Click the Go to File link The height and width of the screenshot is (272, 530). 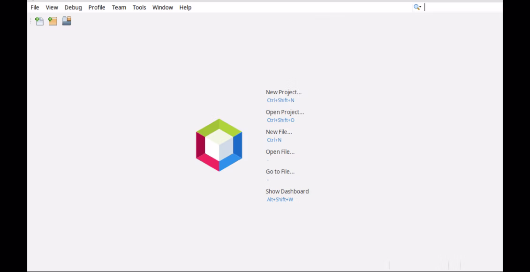point(280,171)
